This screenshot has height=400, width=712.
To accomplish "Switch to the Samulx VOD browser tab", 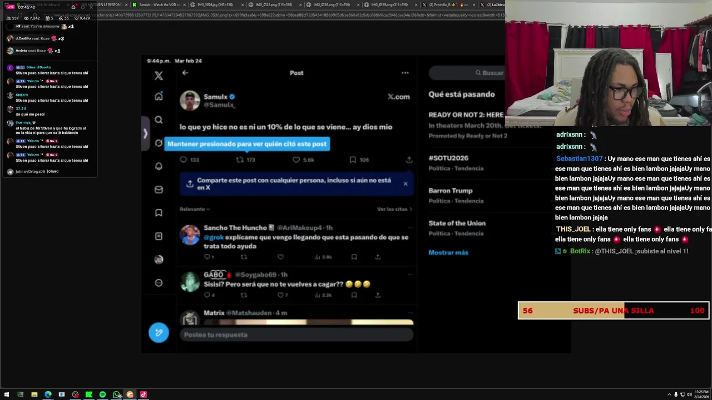I will 158,4.
